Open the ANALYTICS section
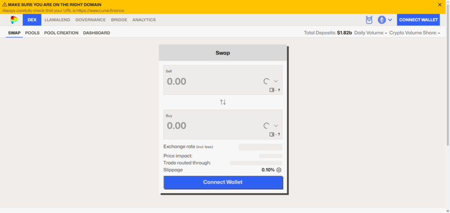The height and width of the screenshot is (213, 450). click(144, 20)
